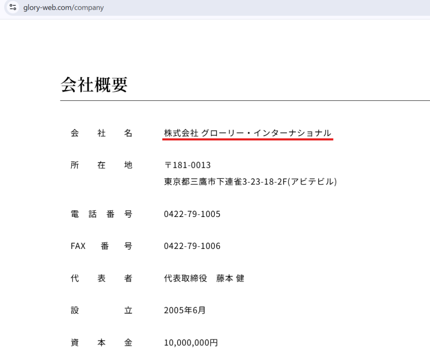
Task: Click the representative name 藤本 健
Action: [x=230, y=278]
